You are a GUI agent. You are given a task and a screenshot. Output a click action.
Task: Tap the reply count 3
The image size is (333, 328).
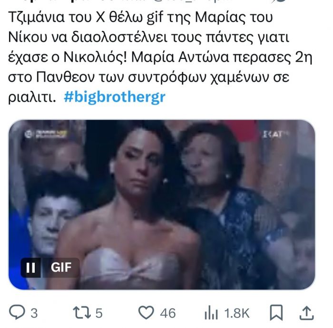click(x=34, y=313)
